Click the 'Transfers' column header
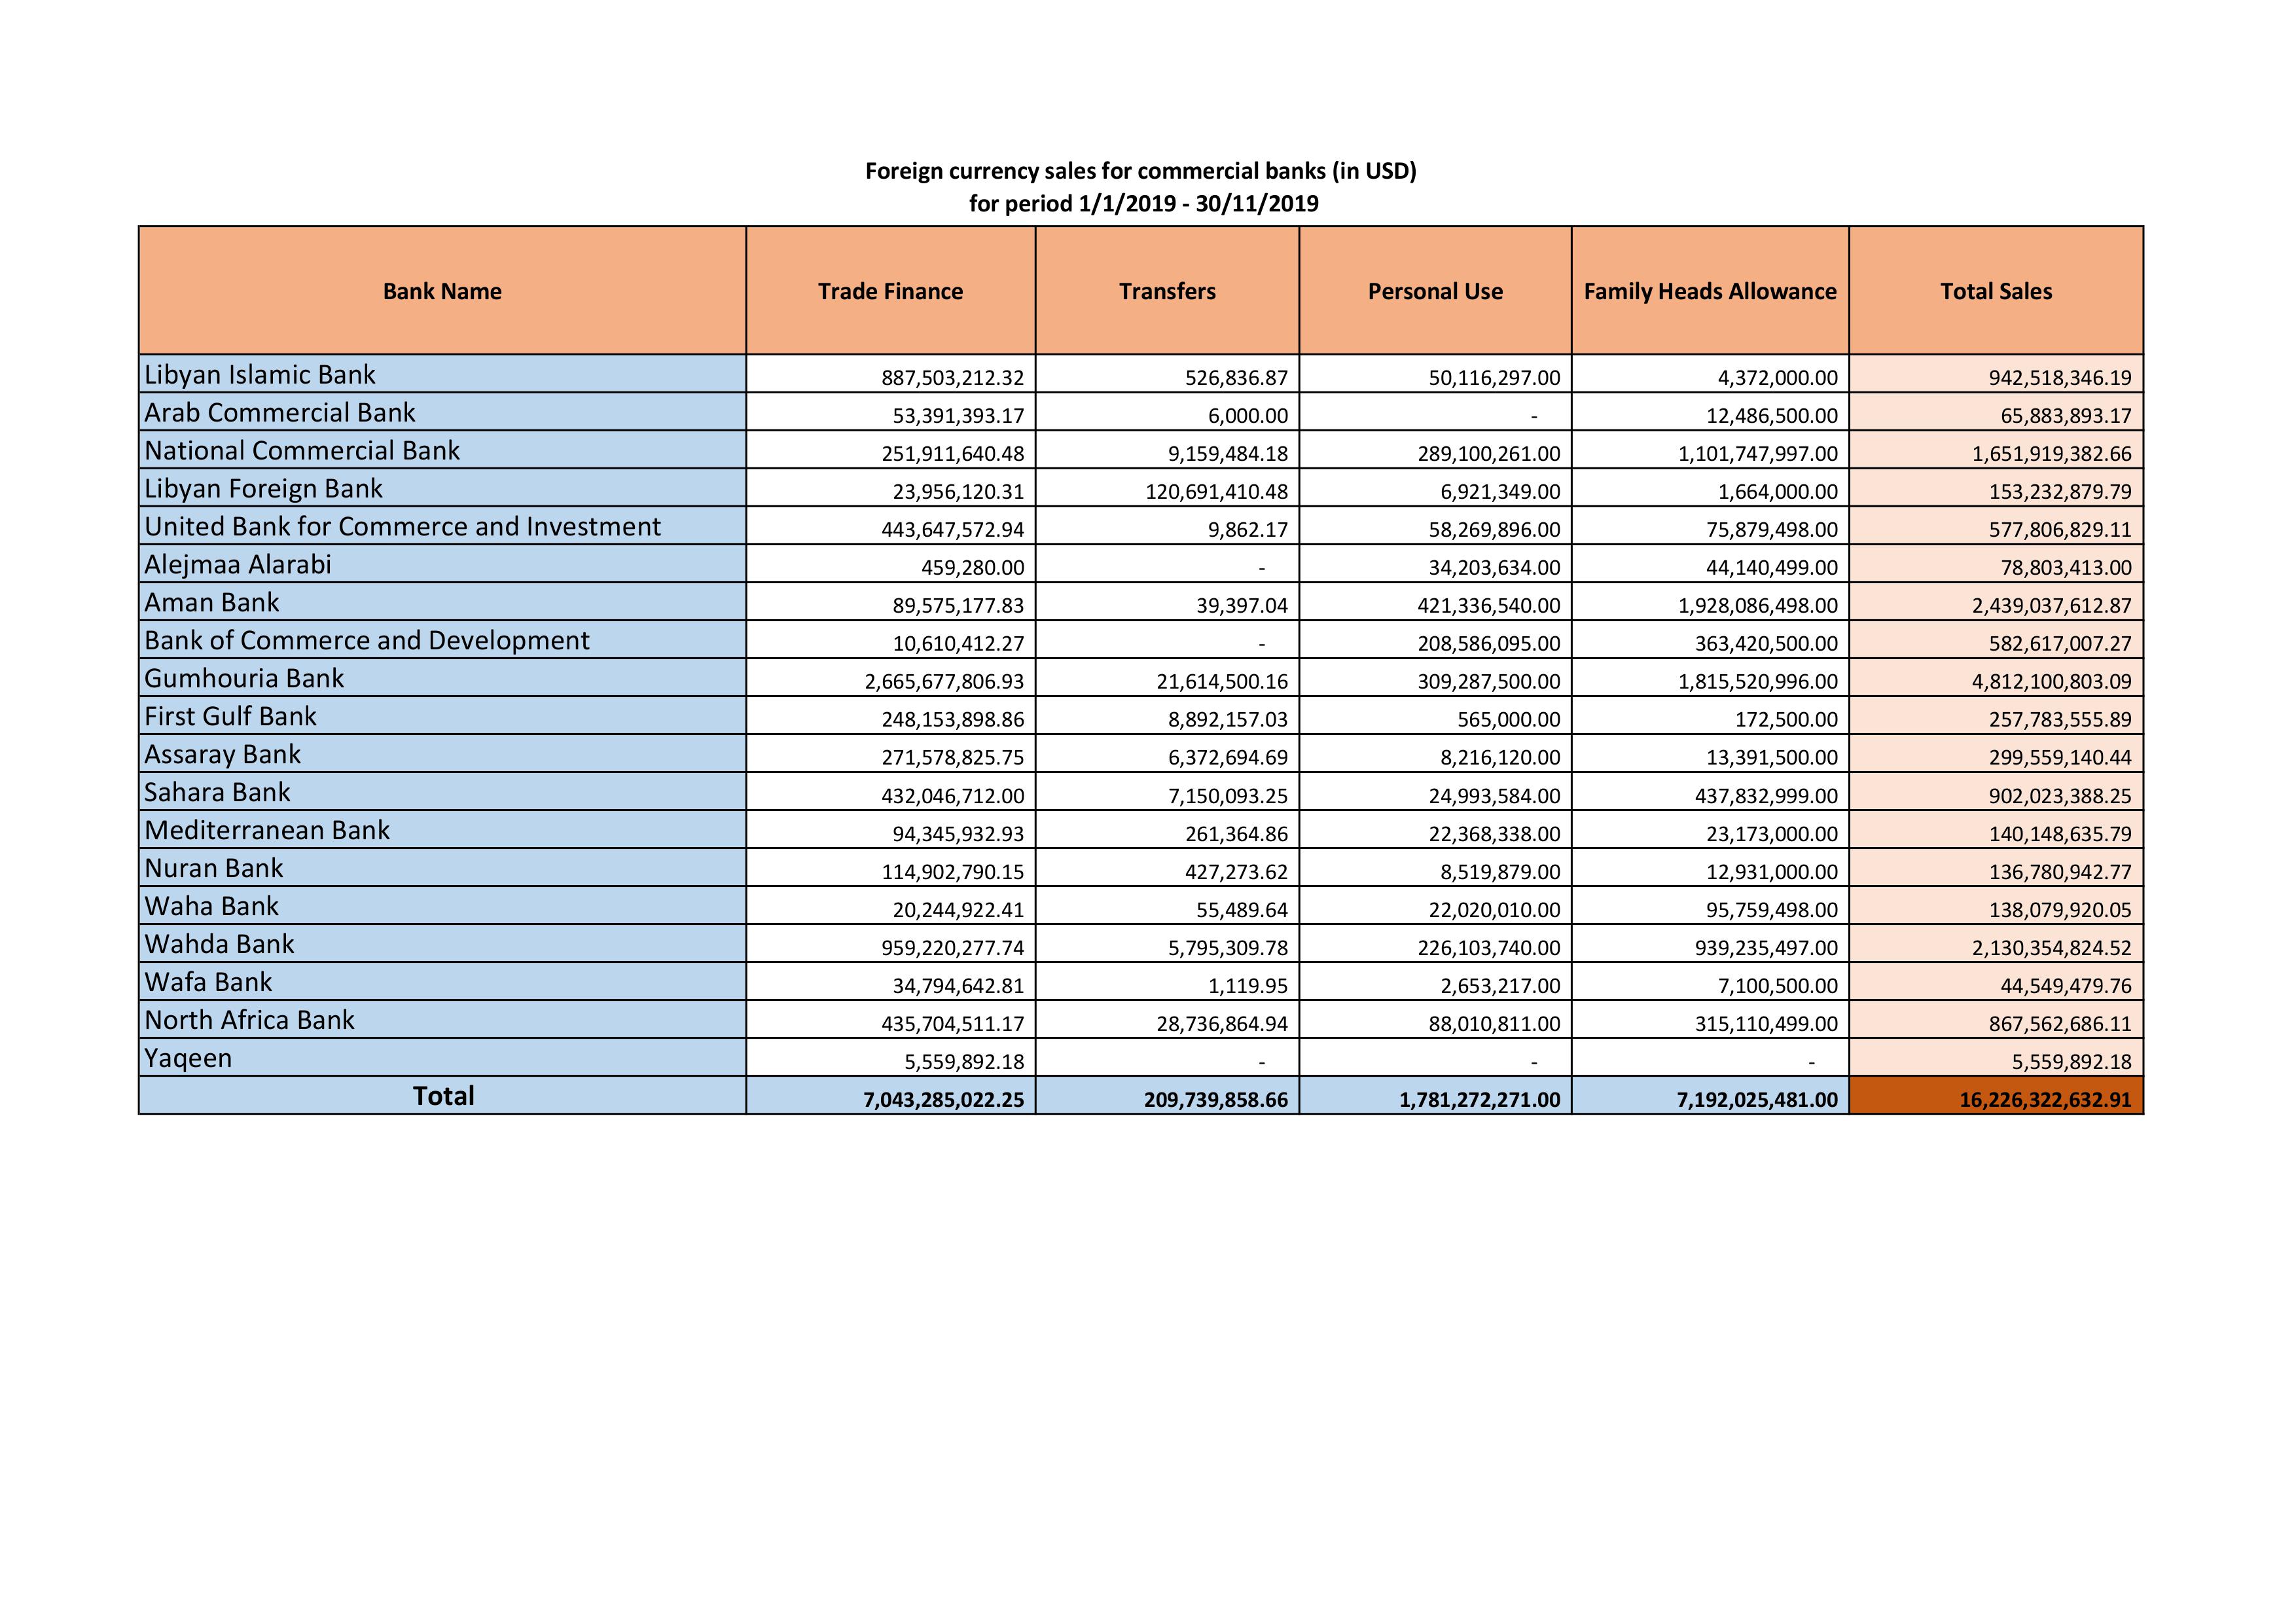 [1167, 291]
